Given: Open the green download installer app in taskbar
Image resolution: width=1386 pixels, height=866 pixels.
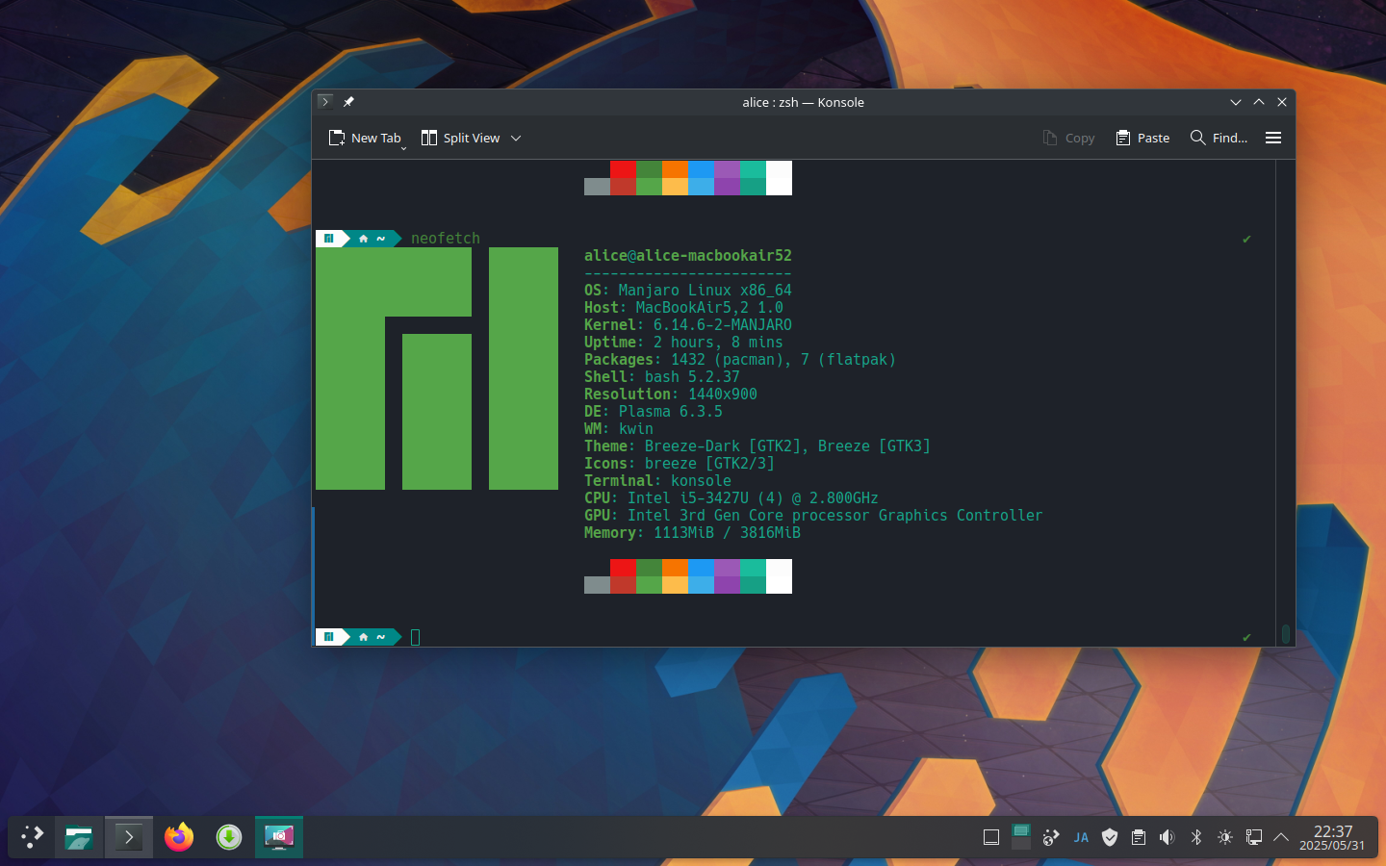Looking at the screenshot, I should 229,837.
